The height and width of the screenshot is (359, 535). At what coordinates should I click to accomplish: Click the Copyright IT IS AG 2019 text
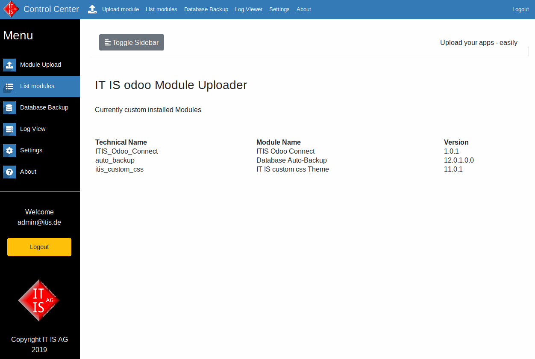39,344
